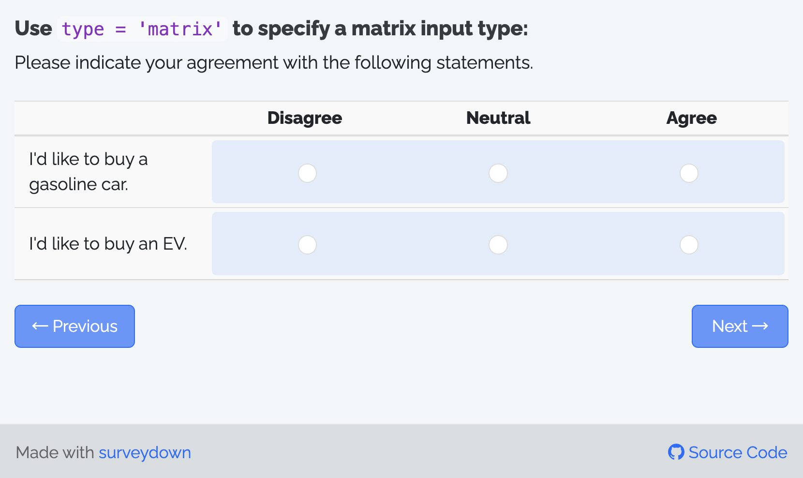This screenshot has width=803, height=478.
Task: Select Disagree for buying an EV
Action: 307,245
